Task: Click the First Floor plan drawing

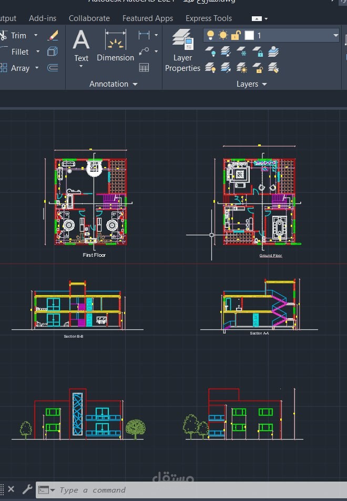Action: 91,202
